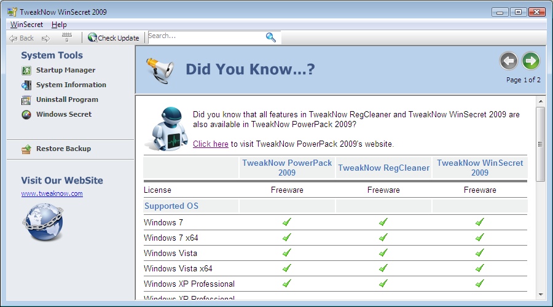The width and height of the screenshot is (553, 307).
Task: Close the TweakNow WinSecret window
Action: pyautogui.click(x=537, y=12)
